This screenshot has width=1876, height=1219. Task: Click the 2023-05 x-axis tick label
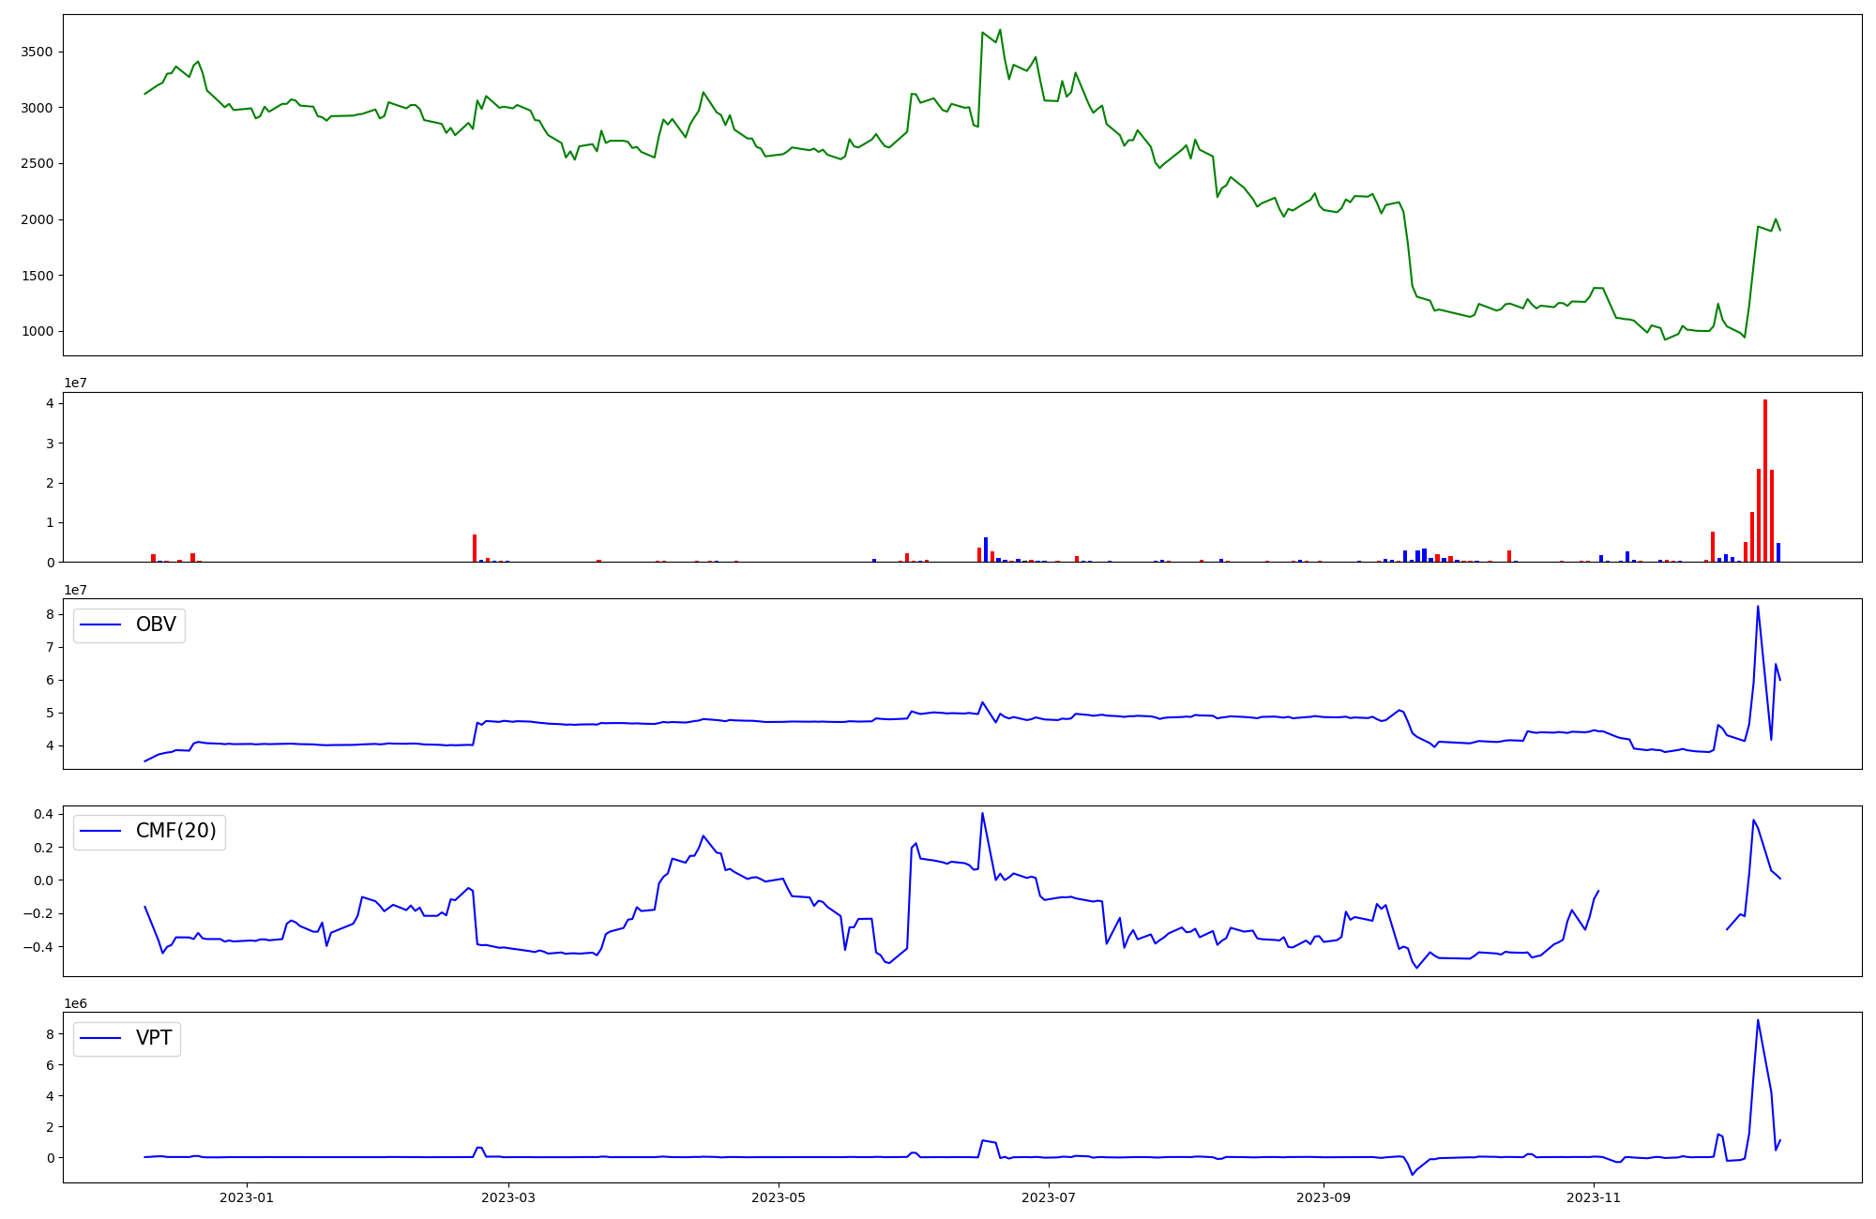coord(779,1196)
